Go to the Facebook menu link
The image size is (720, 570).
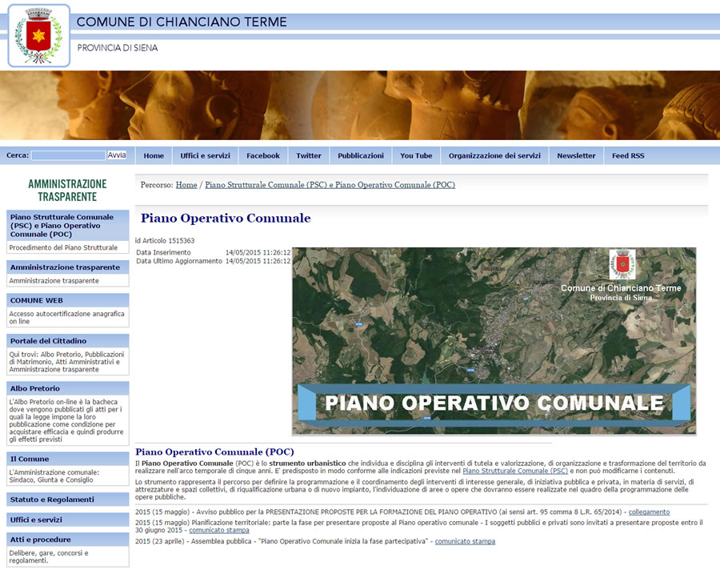(x=262, y=156)
